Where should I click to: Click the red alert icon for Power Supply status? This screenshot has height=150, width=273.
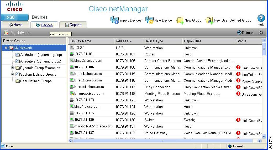tap(238, 80)
